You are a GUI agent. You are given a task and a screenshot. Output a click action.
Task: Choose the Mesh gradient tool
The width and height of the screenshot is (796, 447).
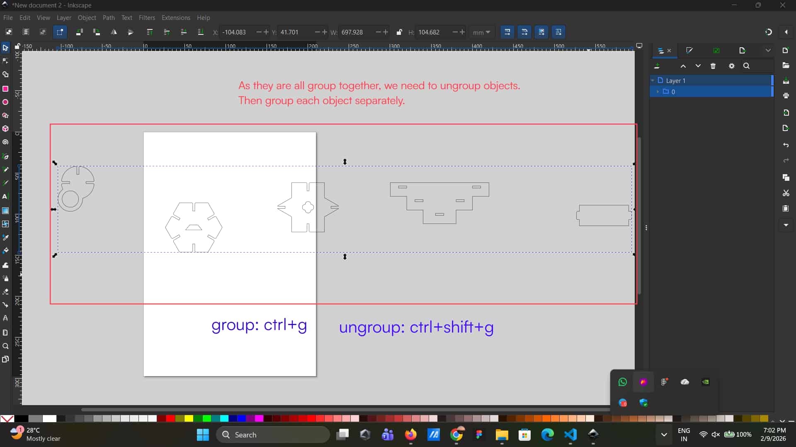[x=5, y=224]
